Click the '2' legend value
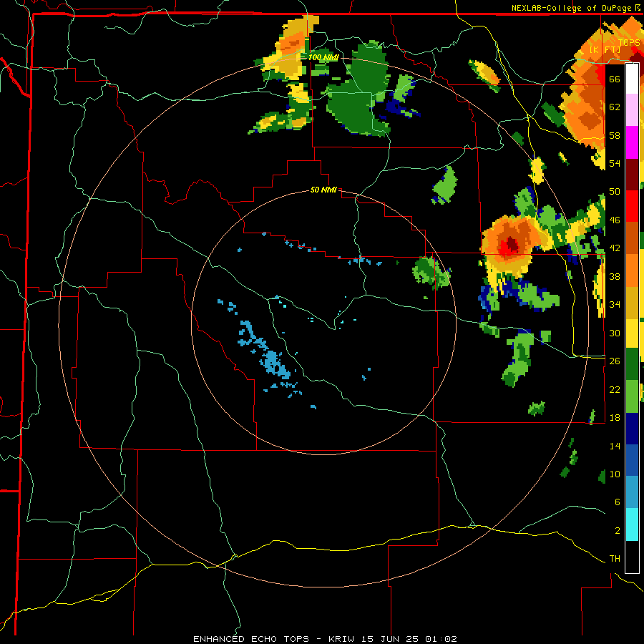Viewport: 644px width, 644px height. (618, 531)
